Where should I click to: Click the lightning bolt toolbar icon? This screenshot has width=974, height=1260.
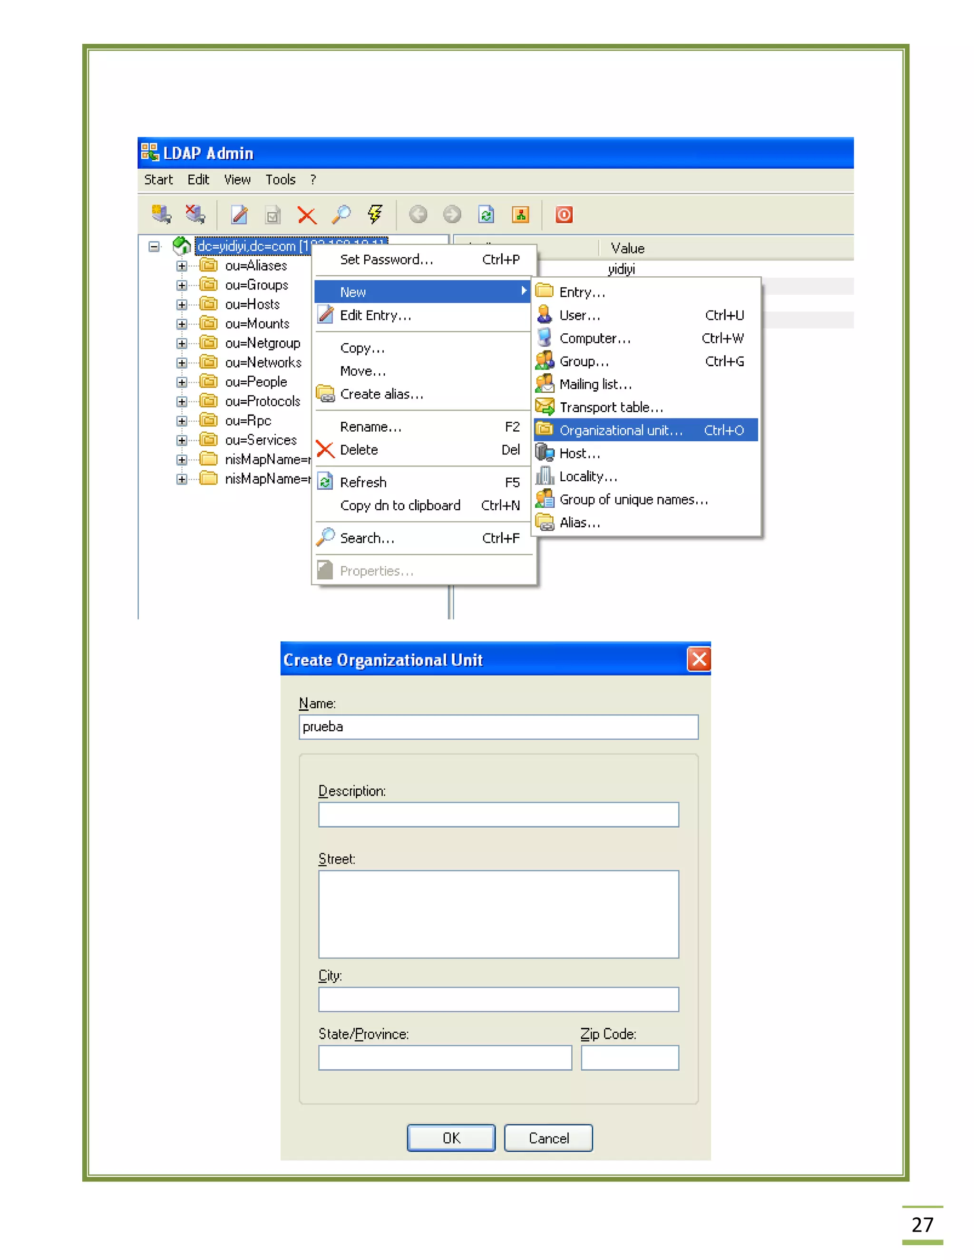[x=376, y=214]
